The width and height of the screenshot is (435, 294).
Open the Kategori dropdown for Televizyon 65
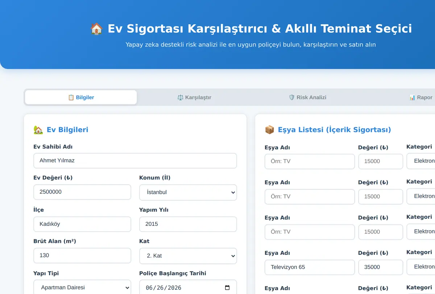421,266
